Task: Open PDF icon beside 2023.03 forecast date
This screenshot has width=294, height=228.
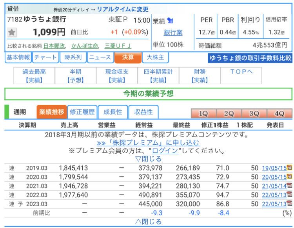Action: coord(290,203)
